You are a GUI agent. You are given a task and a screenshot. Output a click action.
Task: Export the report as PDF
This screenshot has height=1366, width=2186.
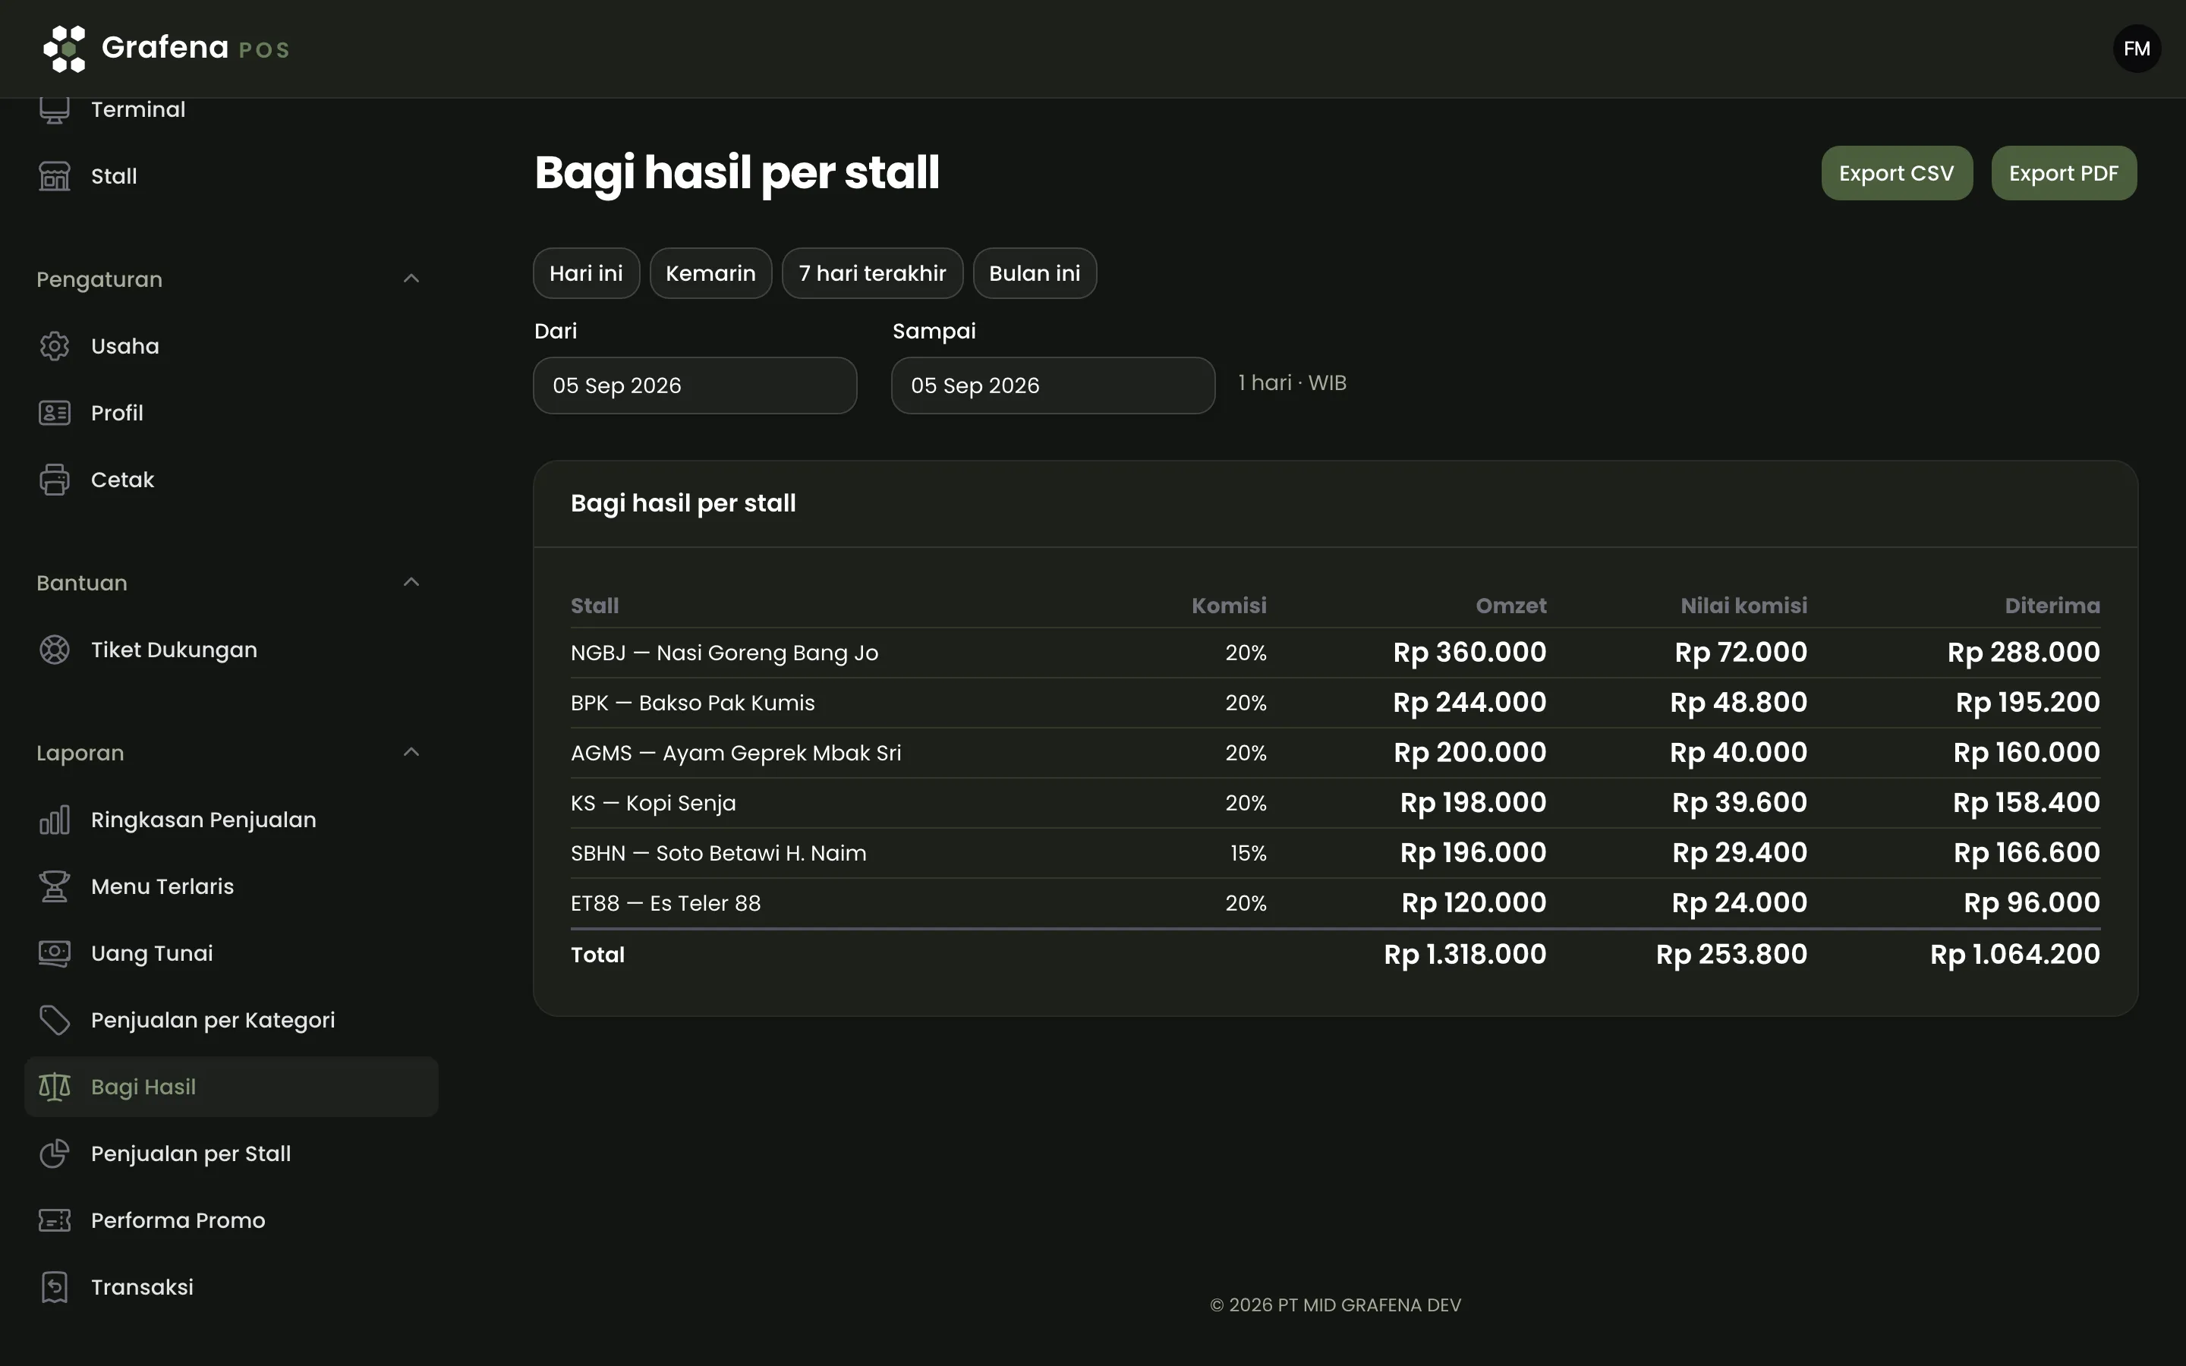point(2063,174)
